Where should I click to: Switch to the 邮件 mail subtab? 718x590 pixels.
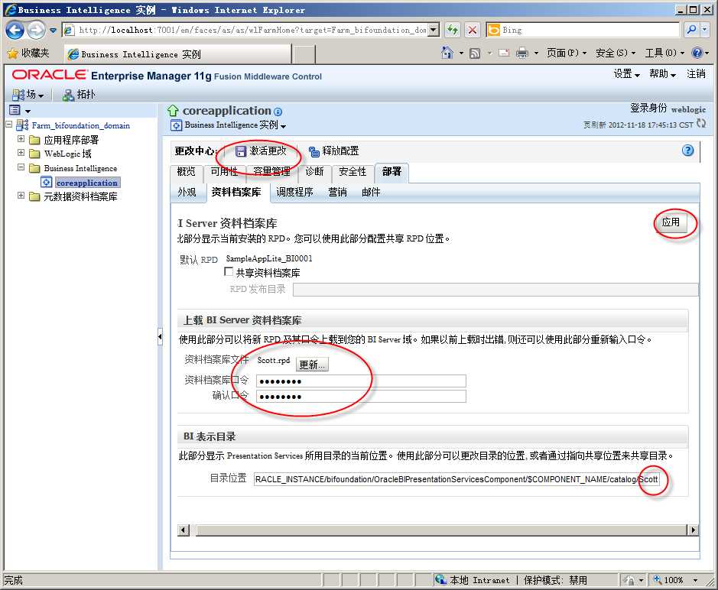click(x=371, y=193)
